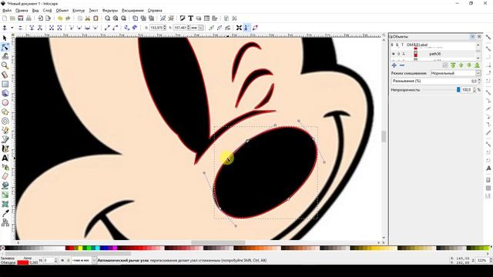The width and height of the screenshot is (493, 277).
Task: Click the Cut scissors icon
Action: pos(88,18)
